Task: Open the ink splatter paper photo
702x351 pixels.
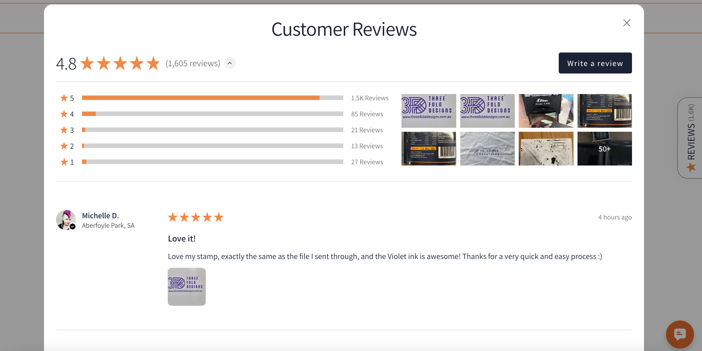Action: coord(545,149)
